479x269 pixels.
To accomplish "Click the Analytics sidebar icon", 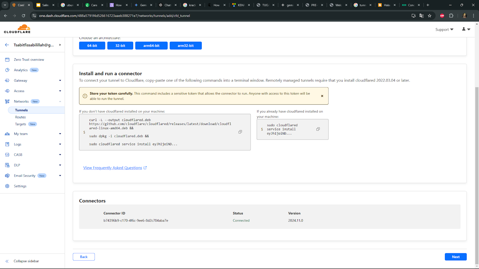I will (7, 70).
